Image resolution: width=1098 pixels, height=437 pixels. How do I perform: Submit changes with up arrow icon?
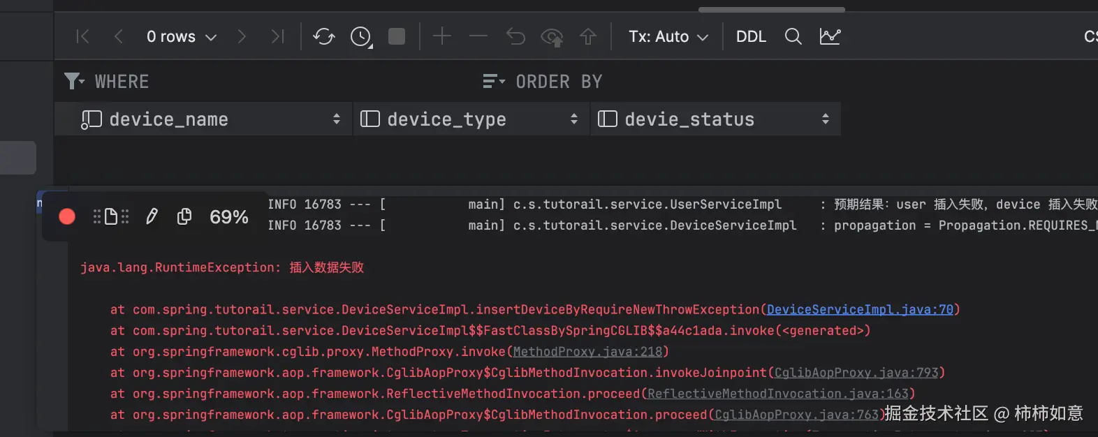click(x=588, y=36)
